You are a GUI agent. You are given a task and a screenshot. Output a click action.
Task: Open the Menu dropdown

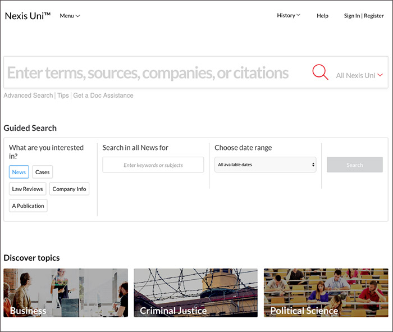tap(70, 16)
